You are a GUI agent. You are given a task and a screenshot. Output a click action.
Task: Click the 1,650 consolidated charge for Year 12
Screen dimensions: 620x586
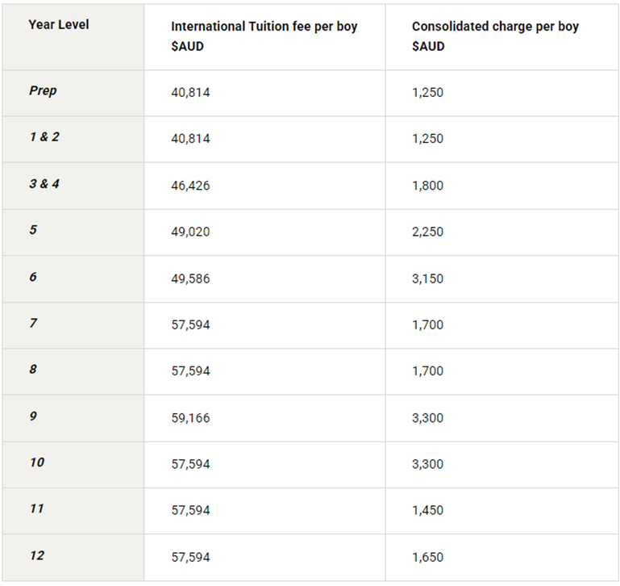pos(427,557)
